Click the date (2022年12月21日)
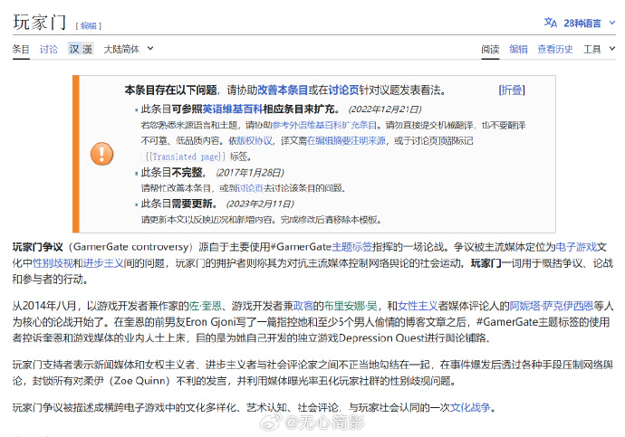This screenshot has height=437, width=625. tap(385, 109)
